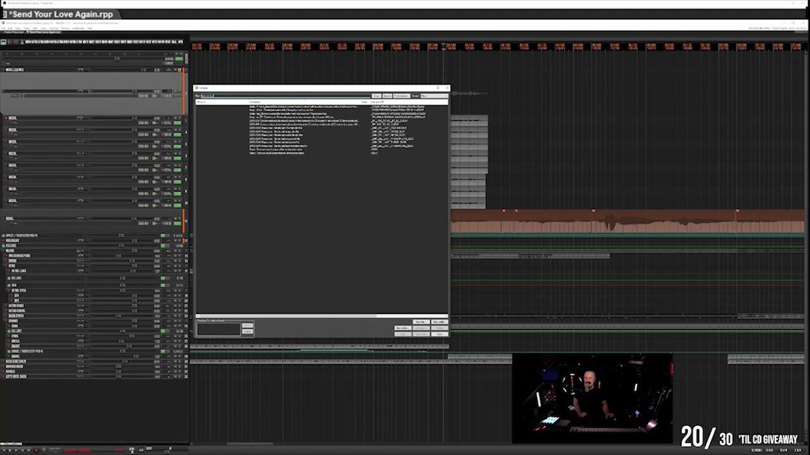
Task: Click the Close button in Actions dialog
Action: click(x=439, y=334)
